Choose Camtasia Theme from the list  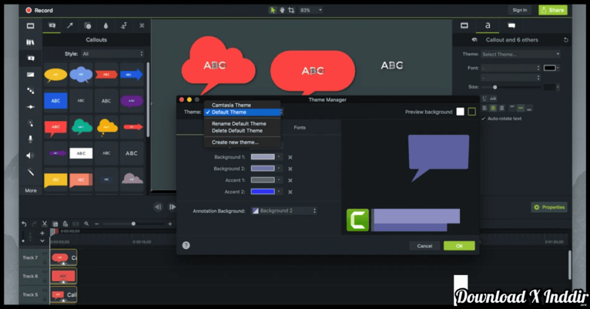(243, 105)
